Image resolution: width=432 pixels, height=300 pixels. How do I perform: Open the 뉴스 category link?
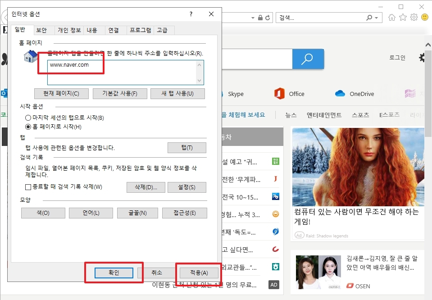[x=291, y=115]
